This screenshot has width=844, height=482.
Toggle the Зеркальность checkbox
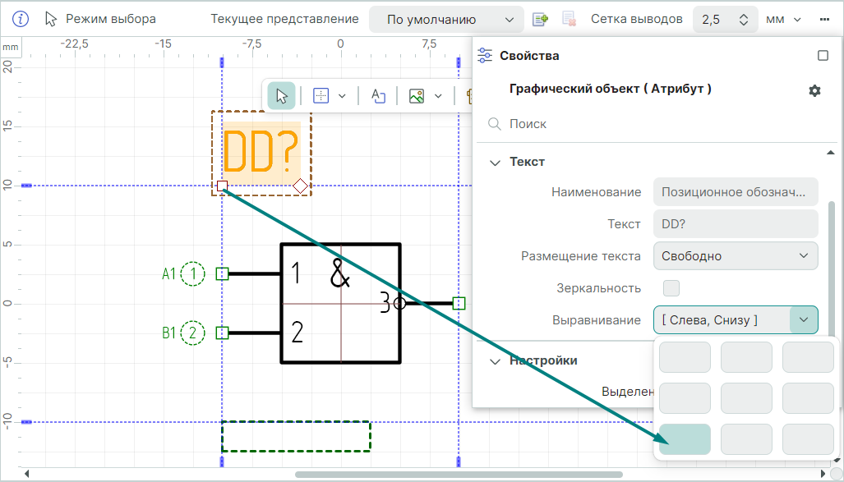(671, 288)
